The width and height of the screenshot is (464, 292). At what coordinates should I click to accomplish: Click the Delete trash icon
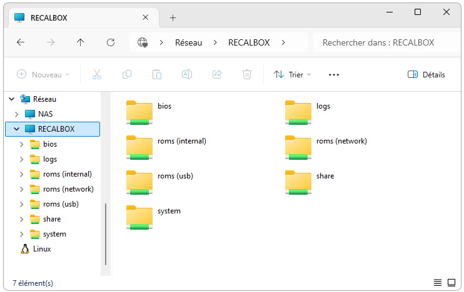247,74
